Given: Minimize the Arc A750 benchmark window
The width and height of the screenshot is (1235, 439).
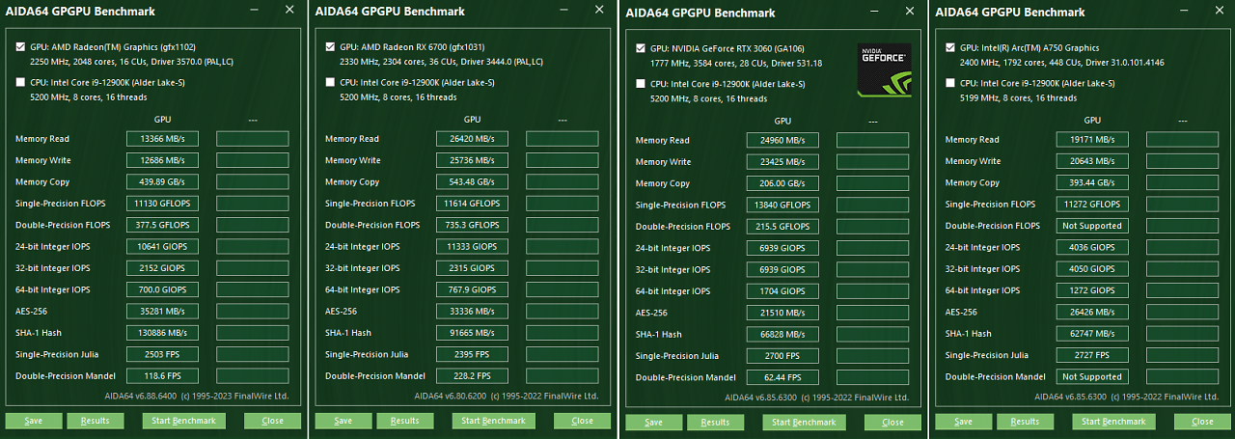Looking at the screenshot, I should (1184, 11).
